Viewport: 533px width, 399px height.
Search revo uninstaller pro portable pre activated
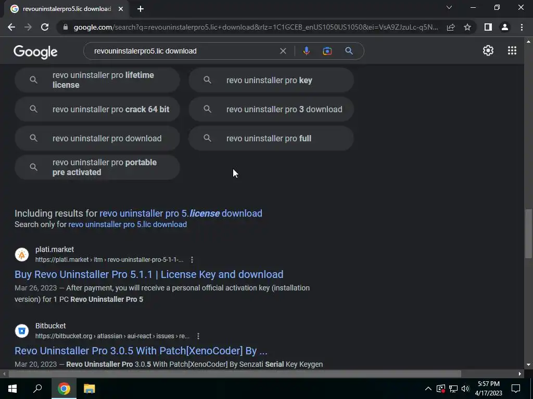pos(97,167)
